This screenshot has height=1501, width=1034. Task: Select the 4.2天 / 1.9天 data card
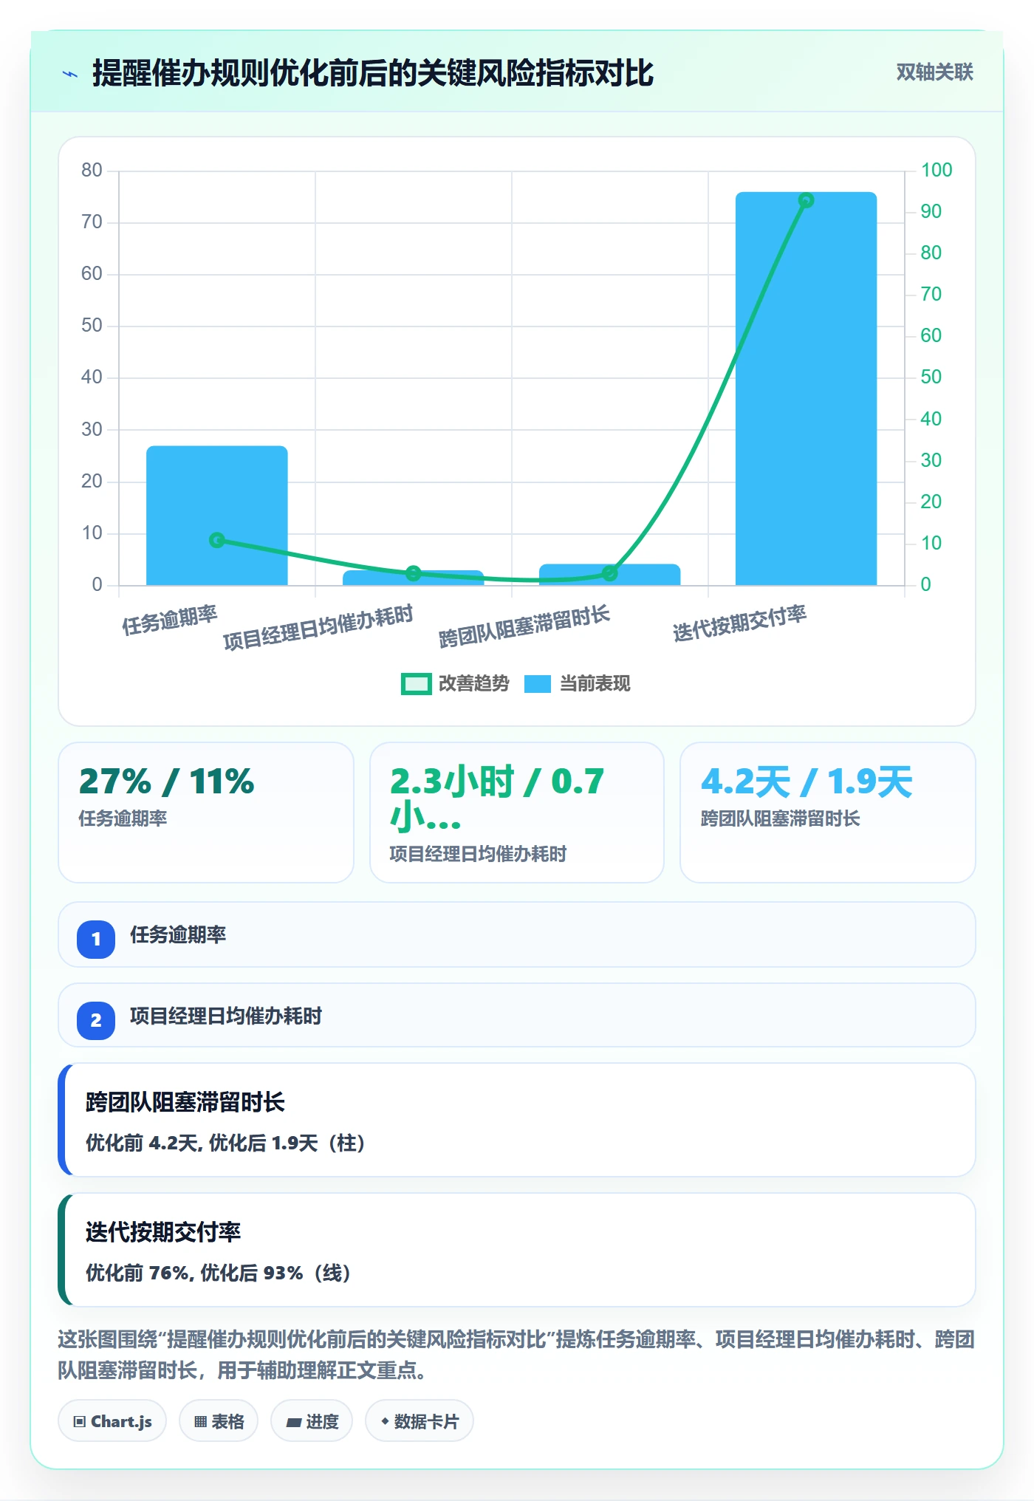pyautogui.click(x=828, y=813)
